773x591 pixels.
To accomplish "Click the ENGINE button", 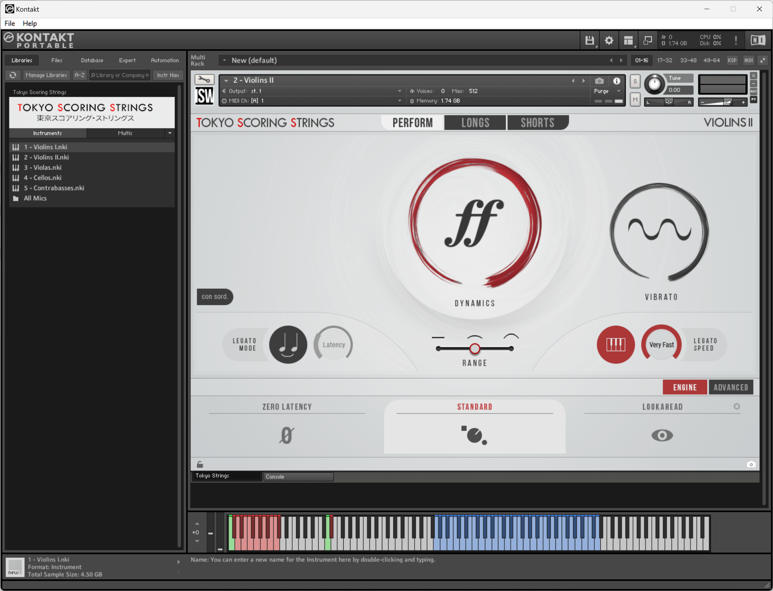I will 684,387.
